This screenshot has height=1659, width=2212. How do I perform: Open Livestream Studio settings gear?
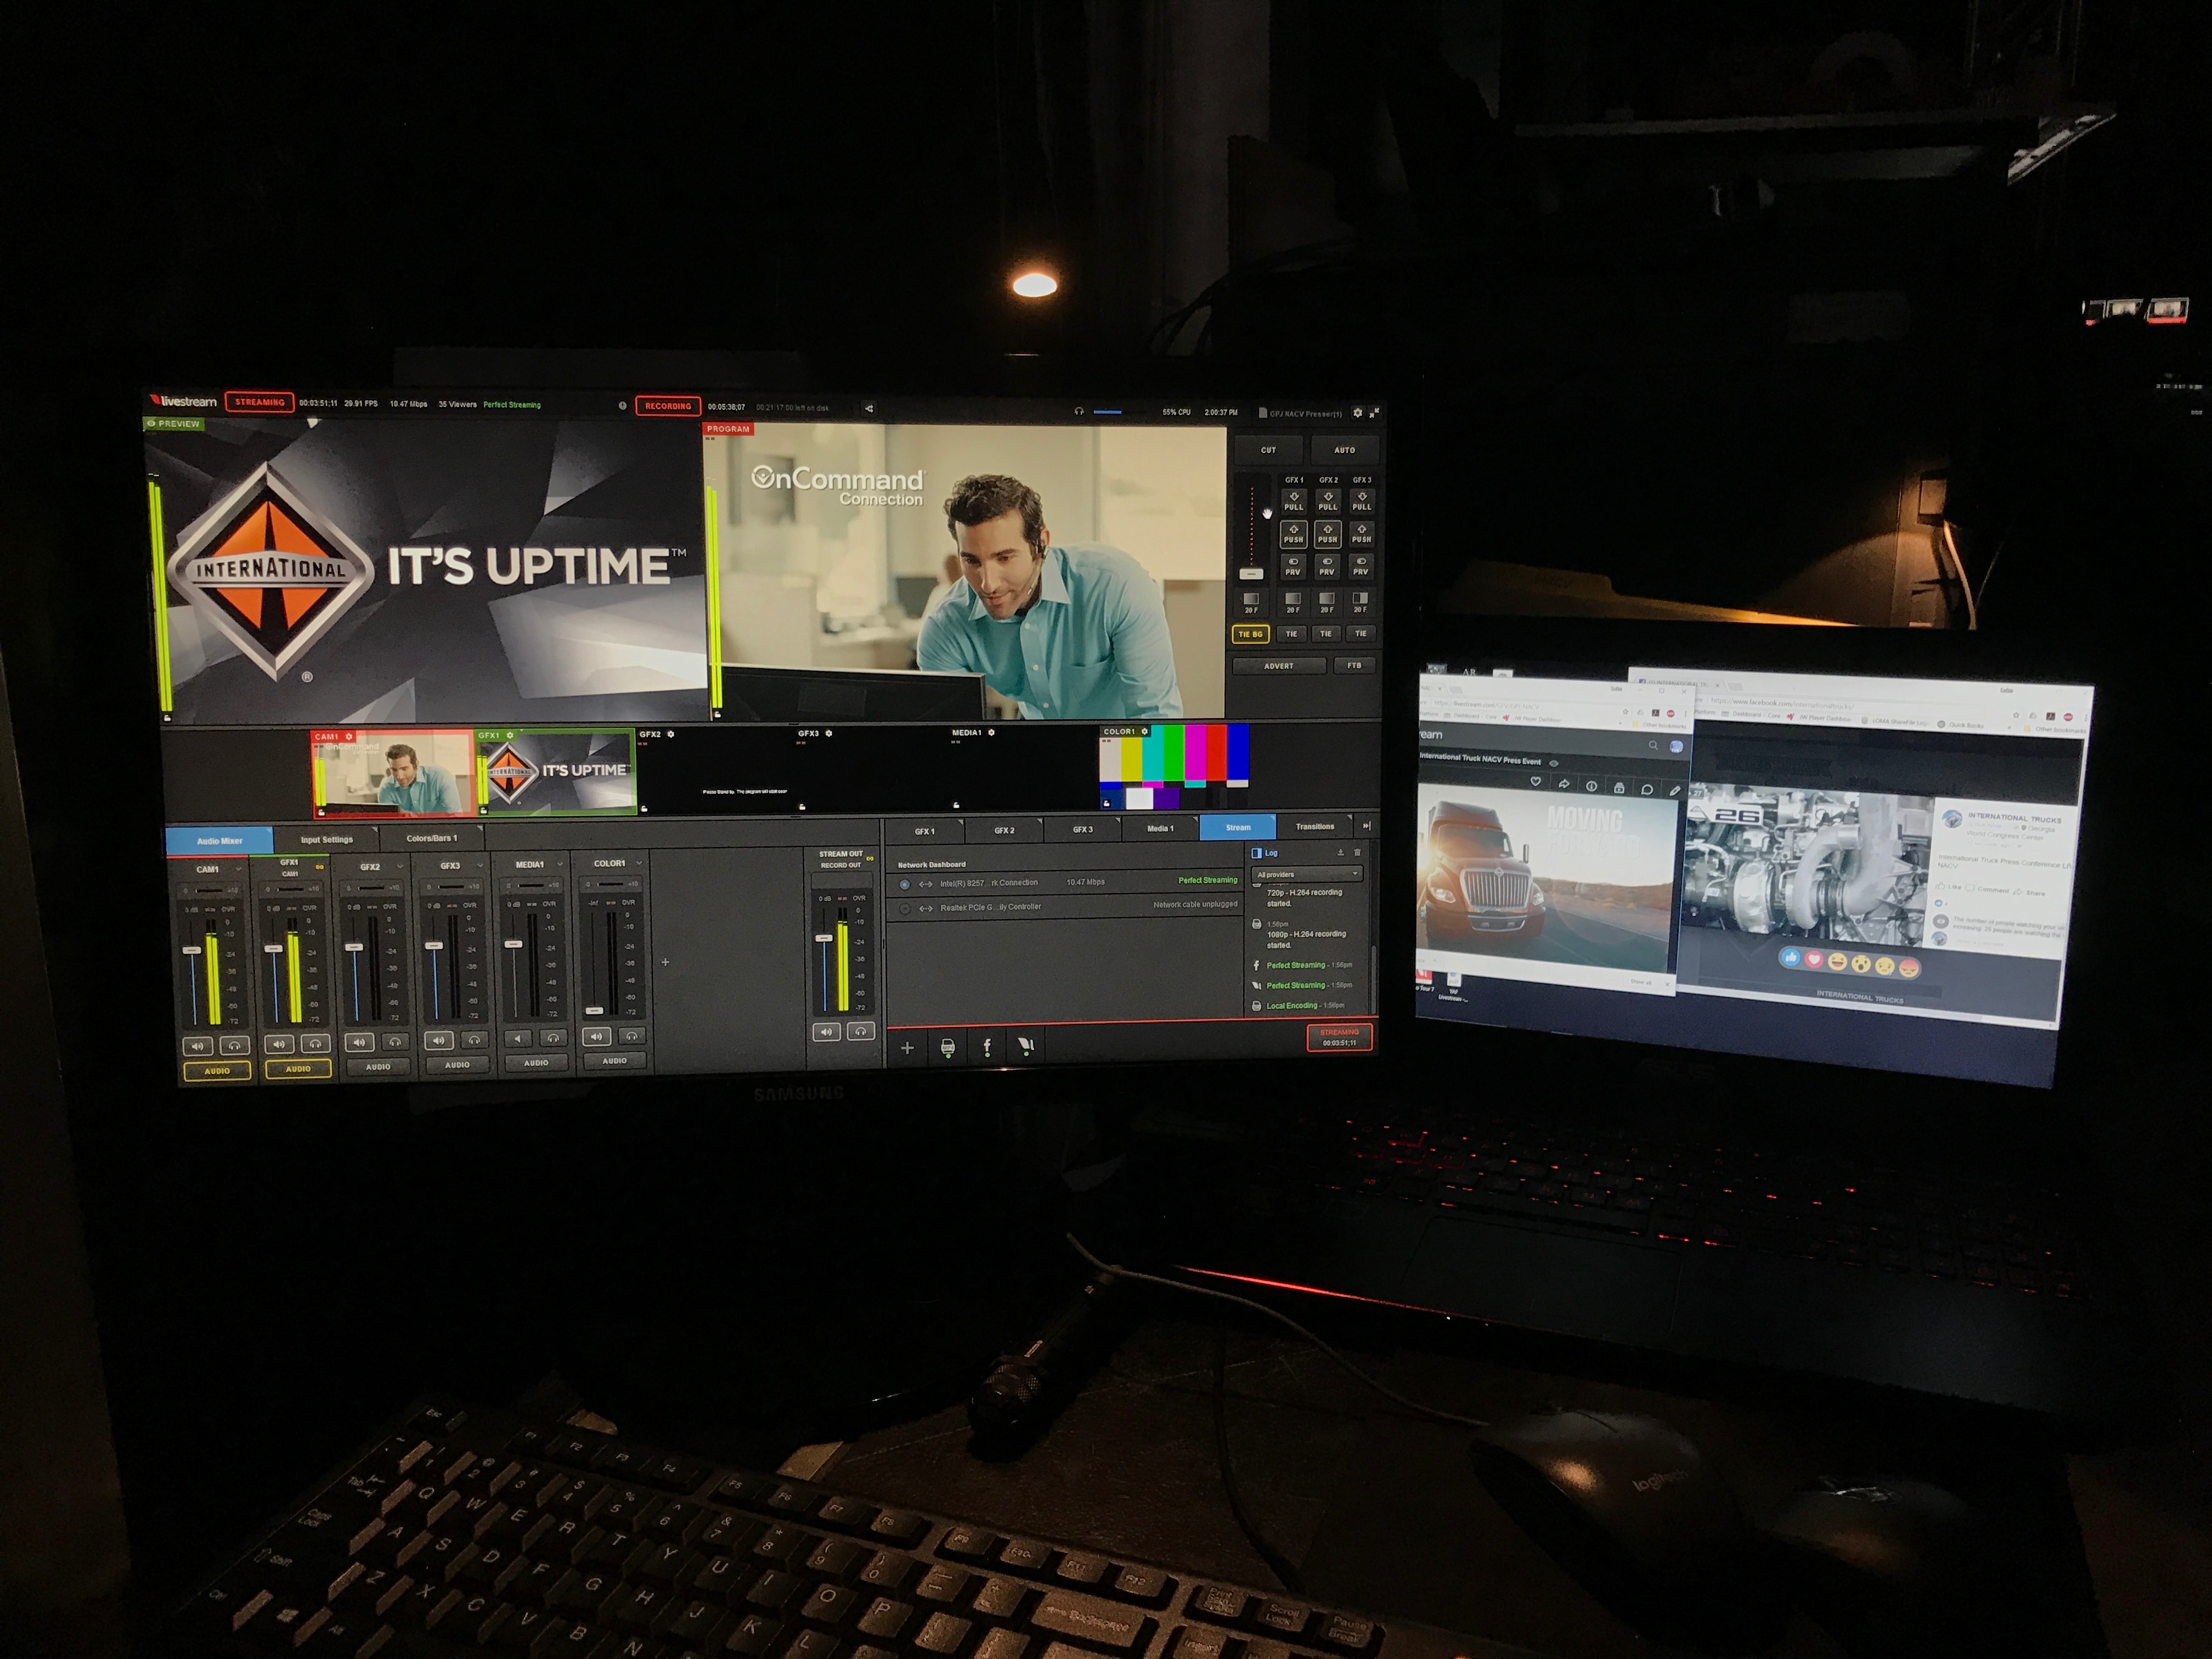point(1357,412)
